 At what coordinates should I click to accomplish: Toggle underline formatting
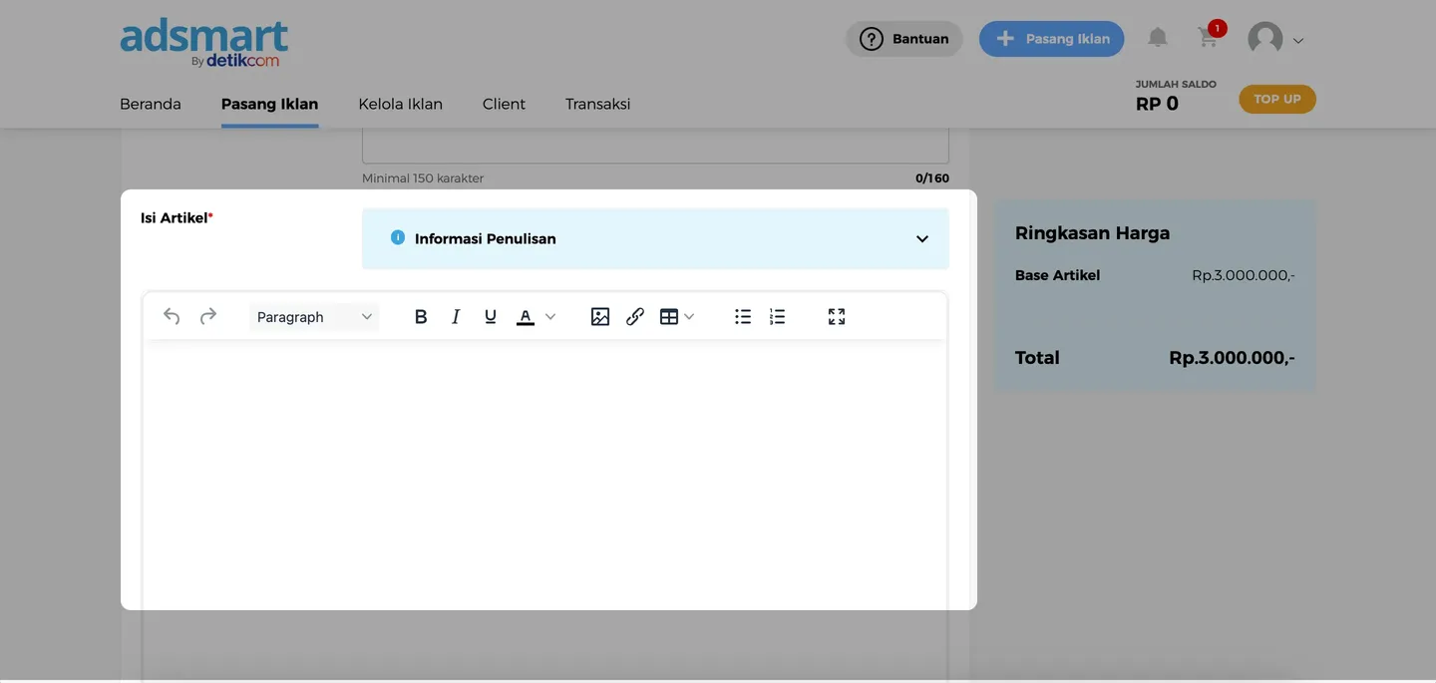coord(490,316)
